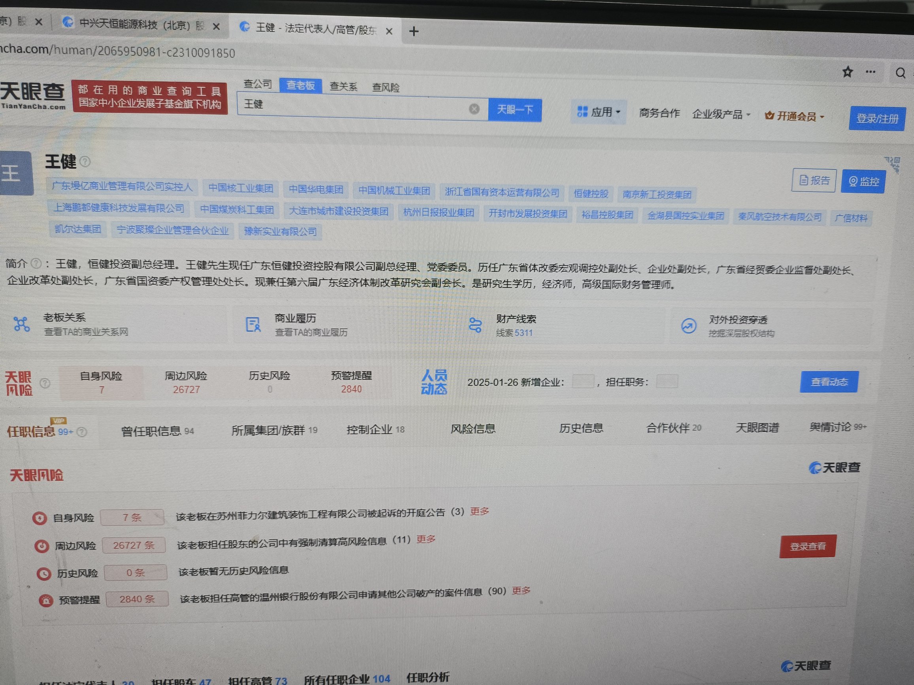
Task: Click the 线索 5311 value
Action: (x=514, y=333)
